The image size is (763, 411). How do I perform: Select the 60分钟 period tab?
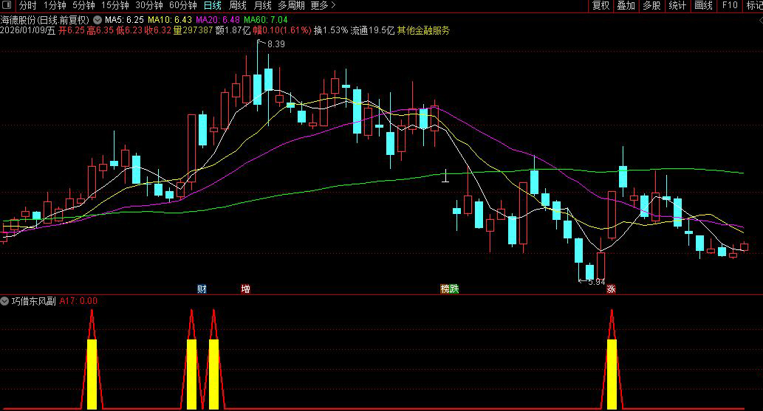pyautogui.click(x=183, y=5)
